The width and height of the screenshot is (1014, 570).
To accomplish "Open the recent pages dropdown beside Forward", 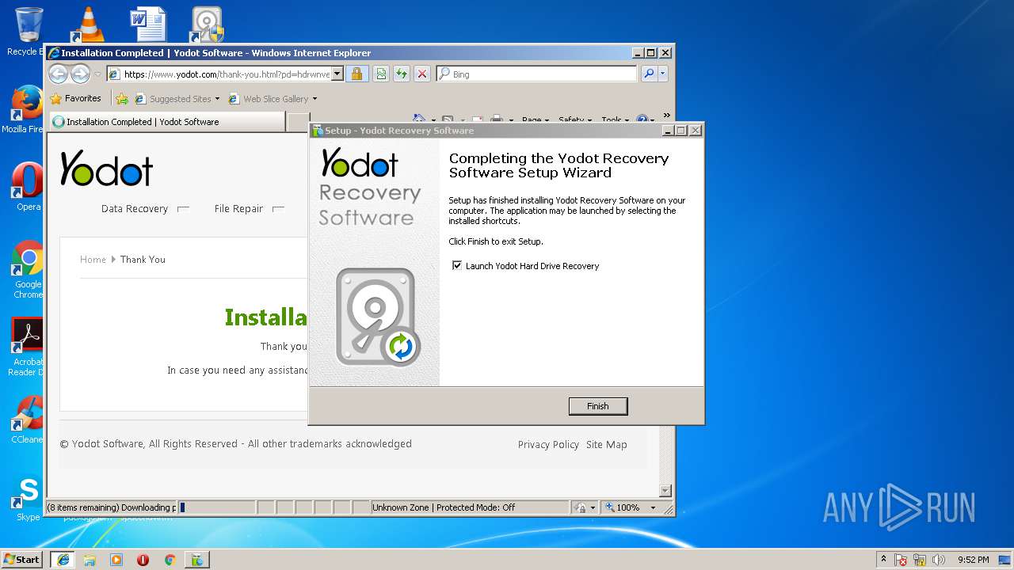I will tap(98, 74).
